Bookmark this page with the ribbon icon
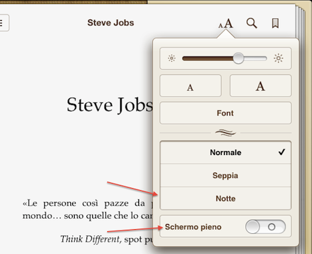The width and height of the screenshot is (312, 254). pyautogui.click(x=275, y=23)
